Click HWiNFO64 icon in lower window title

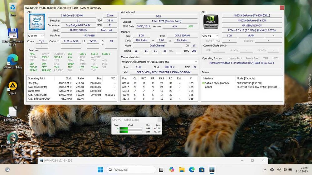[x=41, y=160]
